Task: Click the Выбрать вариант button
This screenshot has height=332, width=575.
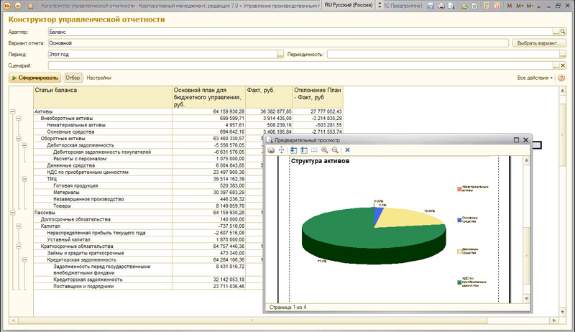Action: point(538,43)
